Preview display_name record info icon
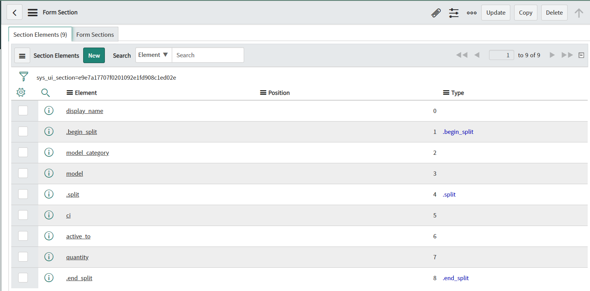Screen dimensions: 590x291 coord(49,111)
